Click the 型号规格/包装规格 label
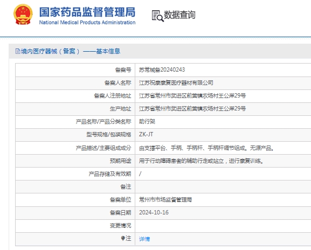 (109, 134)
